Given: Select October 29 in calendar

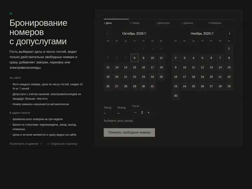Looking at the screenshot, I should tap(134, 86).
